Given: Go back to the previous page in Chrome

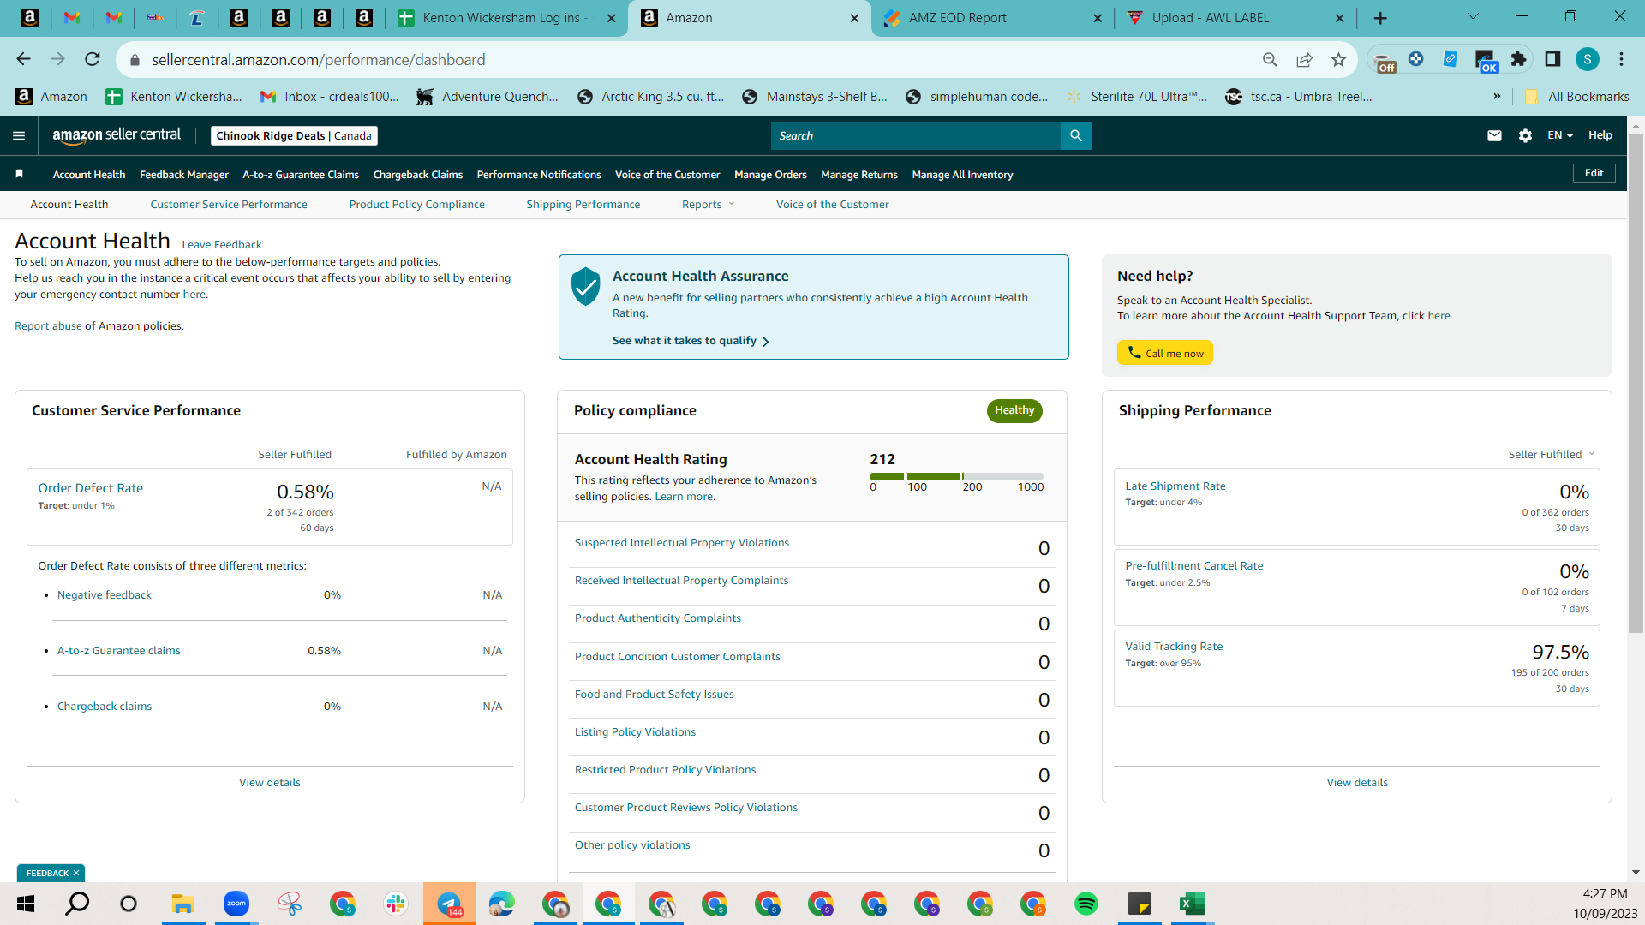Looking at the screenshot, I should click(23, 59).
